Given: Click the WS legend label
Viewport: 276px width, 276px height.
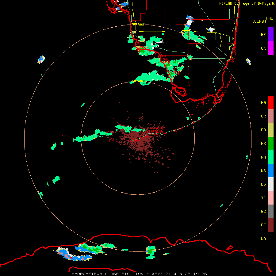Looking at the screenshot, I should click(263, 171).
